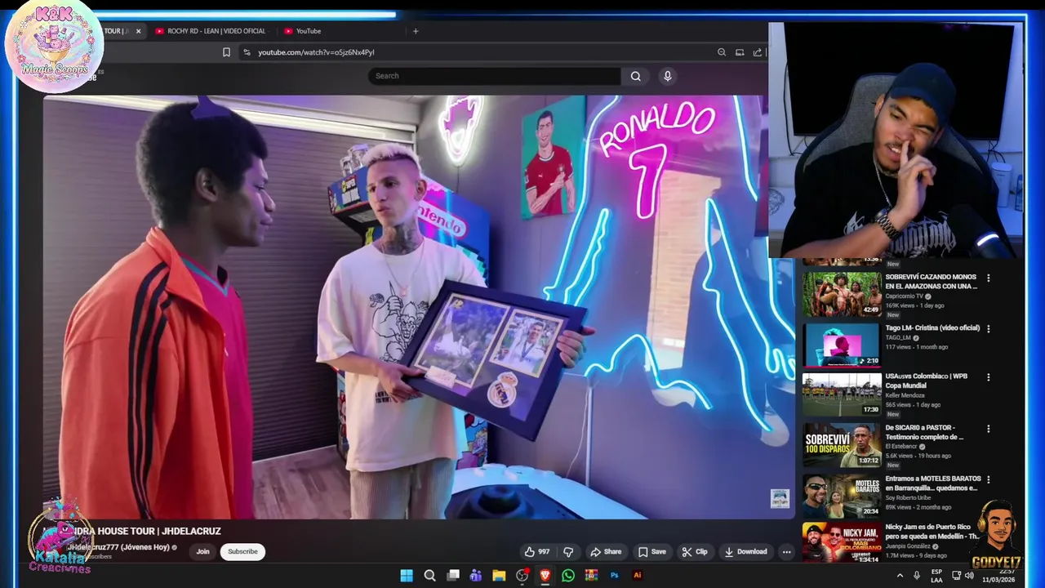Image resolution: width=1045 pixels, height=588 pixels.
Task: Open options for 'De SICARIO a PASTOR' video
Action: tap(989, 429)
